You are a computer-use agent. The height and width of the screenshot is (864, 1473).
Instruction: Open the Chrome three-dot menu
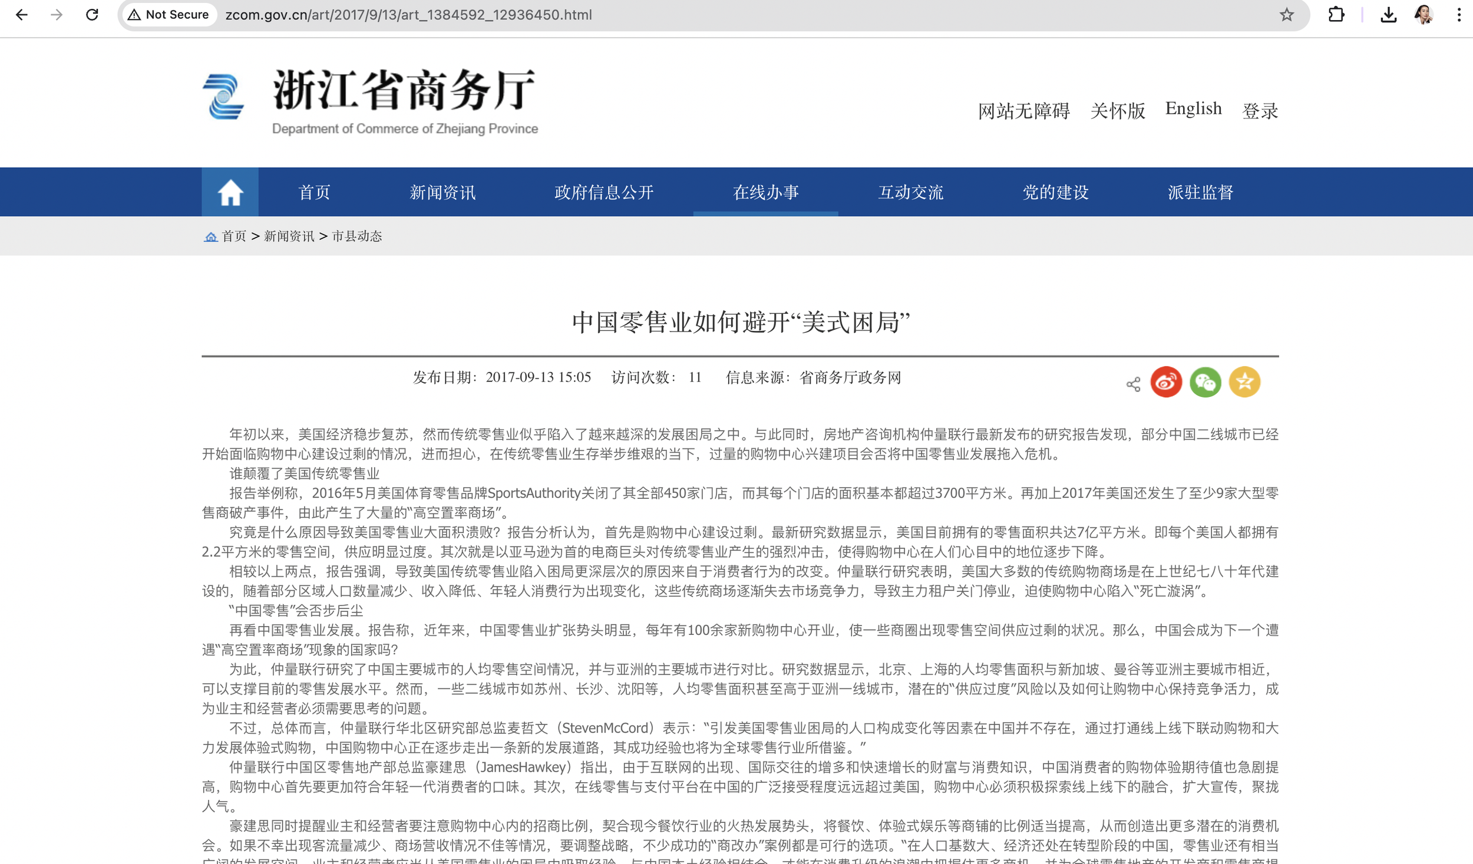(1458, 15)
